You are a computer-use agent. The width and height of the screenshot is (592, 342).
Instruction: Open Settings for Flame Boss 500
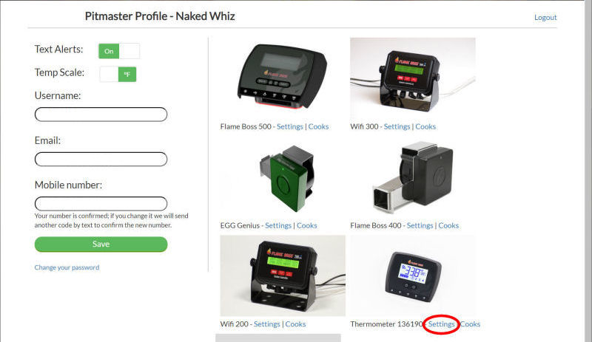pos(289,127)
